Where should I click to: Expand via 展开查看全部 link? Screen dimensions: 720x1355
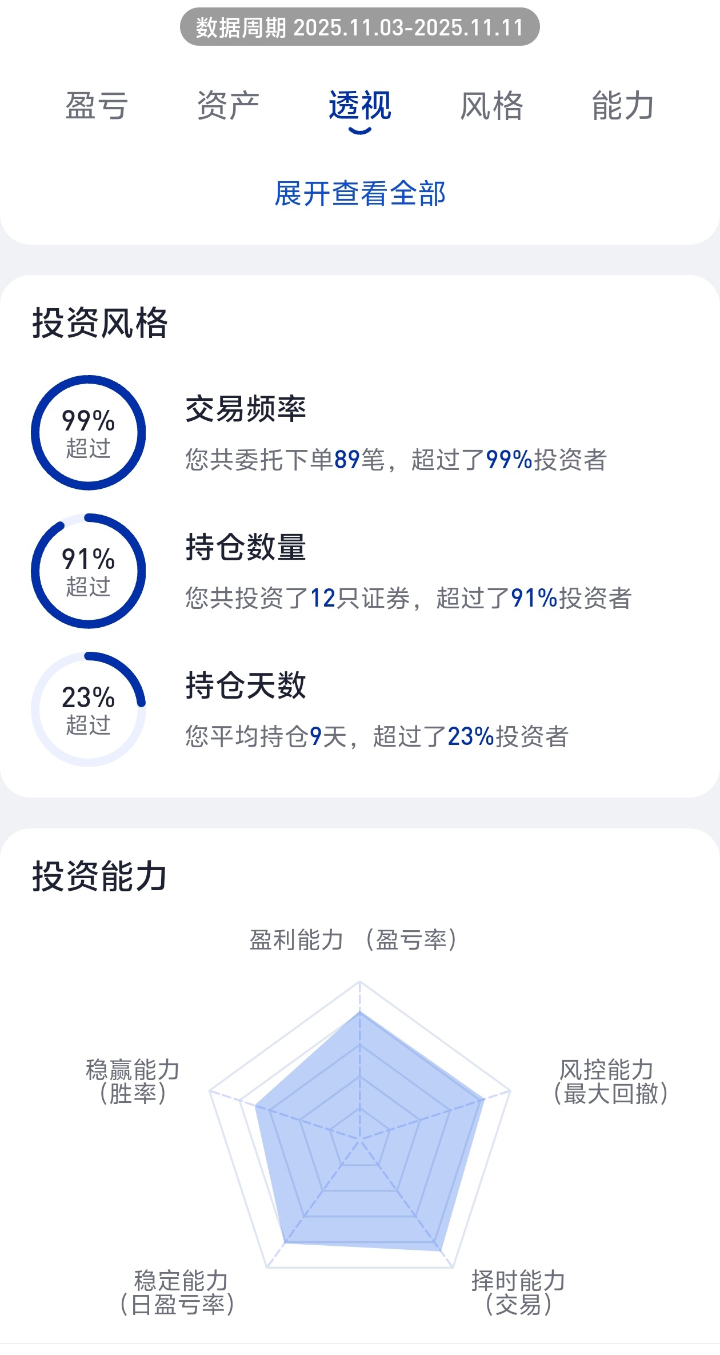[x=360, y=193]
